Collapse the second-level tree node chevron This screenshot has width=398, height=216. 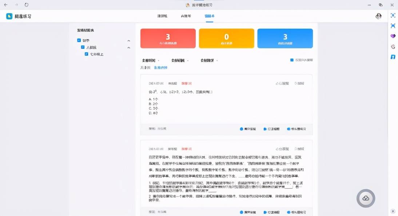129,48
